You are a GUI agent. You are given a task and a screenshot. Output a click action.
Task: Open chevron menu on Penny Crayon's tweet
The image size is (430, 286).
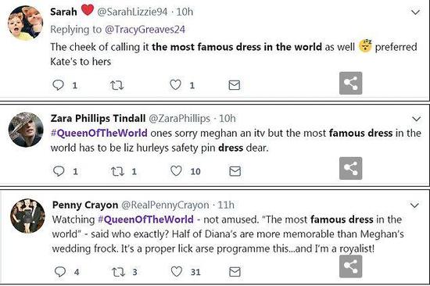point(414,206)
